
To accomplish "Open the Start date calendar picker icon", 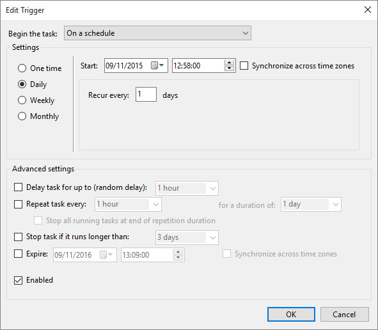I will [157, 65].
